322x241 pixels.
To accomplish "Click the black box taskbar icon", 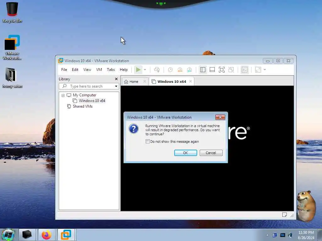I will tap(27, 235).
